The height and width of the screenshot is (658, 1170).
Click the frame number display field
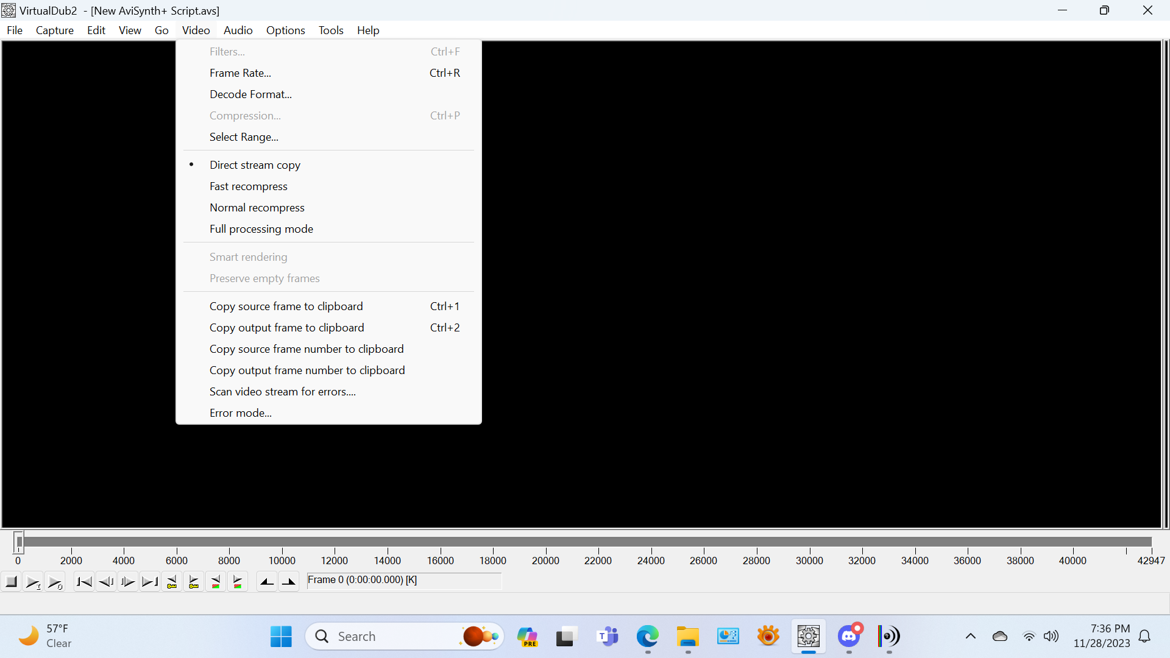[x=403, y=580]
